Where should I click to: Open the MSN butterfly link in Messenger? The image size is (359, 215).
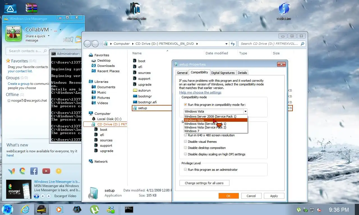11,171
